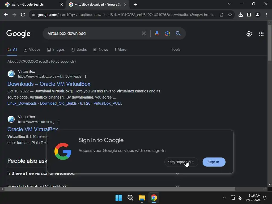Open options for the Downloads result

86,76
